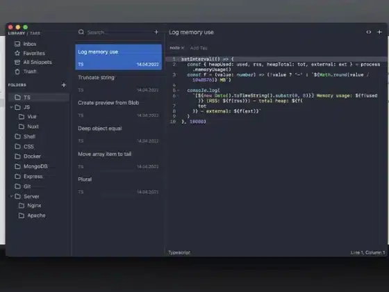
Task: Open the Deep object equal snippet
Action: point(119,134)
